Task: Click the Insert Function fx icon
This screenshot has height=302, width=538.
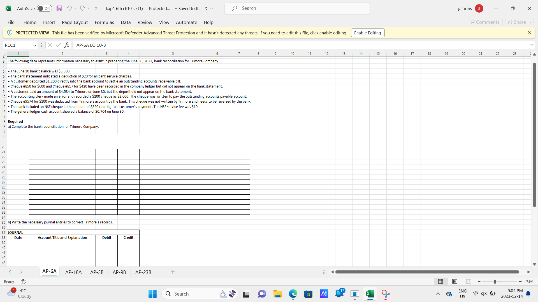Action: pyautogui.click(x=67, y=45)
